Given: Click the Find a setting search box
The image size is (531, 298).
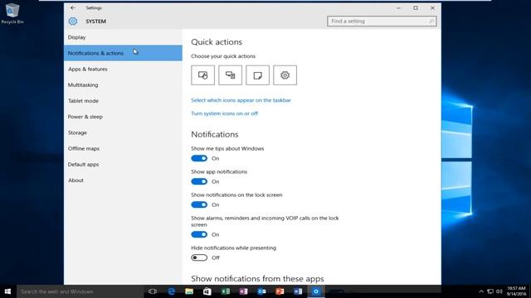Looking at the screenshot, I should [382, 22].
